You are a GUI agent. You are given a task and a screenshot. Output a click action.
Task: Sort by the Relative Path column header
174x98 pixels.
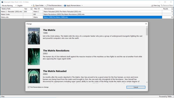pyautogui.click(x=12, y=9)
